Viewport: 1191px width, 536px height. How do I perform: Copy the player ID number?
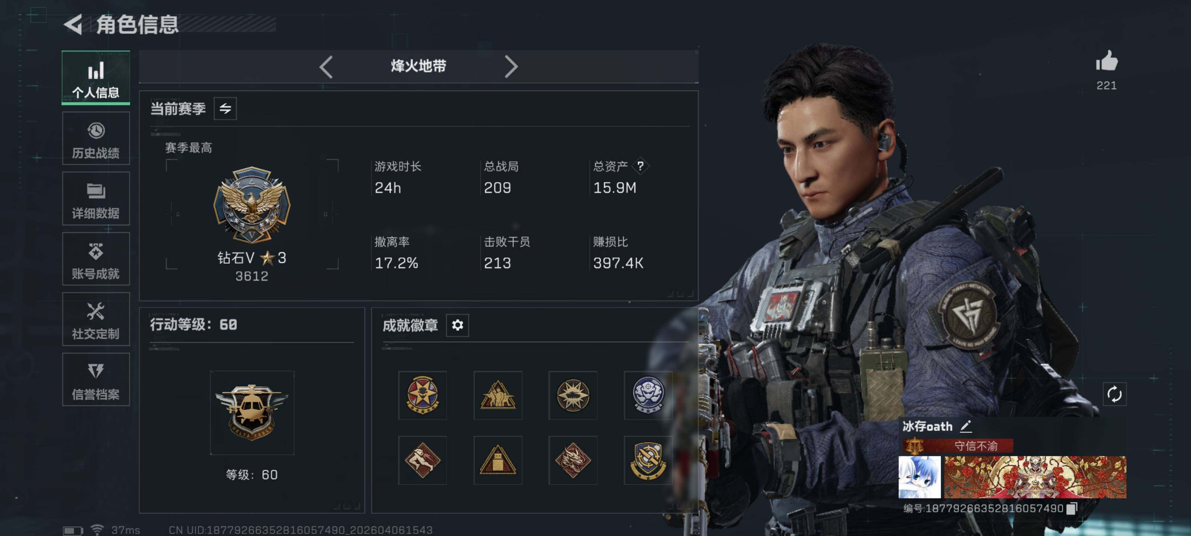click(1072, 508)
